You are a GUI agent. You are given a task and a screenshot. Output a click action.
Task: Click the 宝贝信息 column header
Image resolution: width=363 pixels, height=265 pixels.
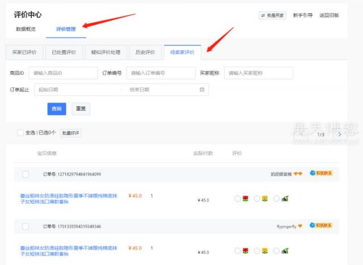[47, 153]
